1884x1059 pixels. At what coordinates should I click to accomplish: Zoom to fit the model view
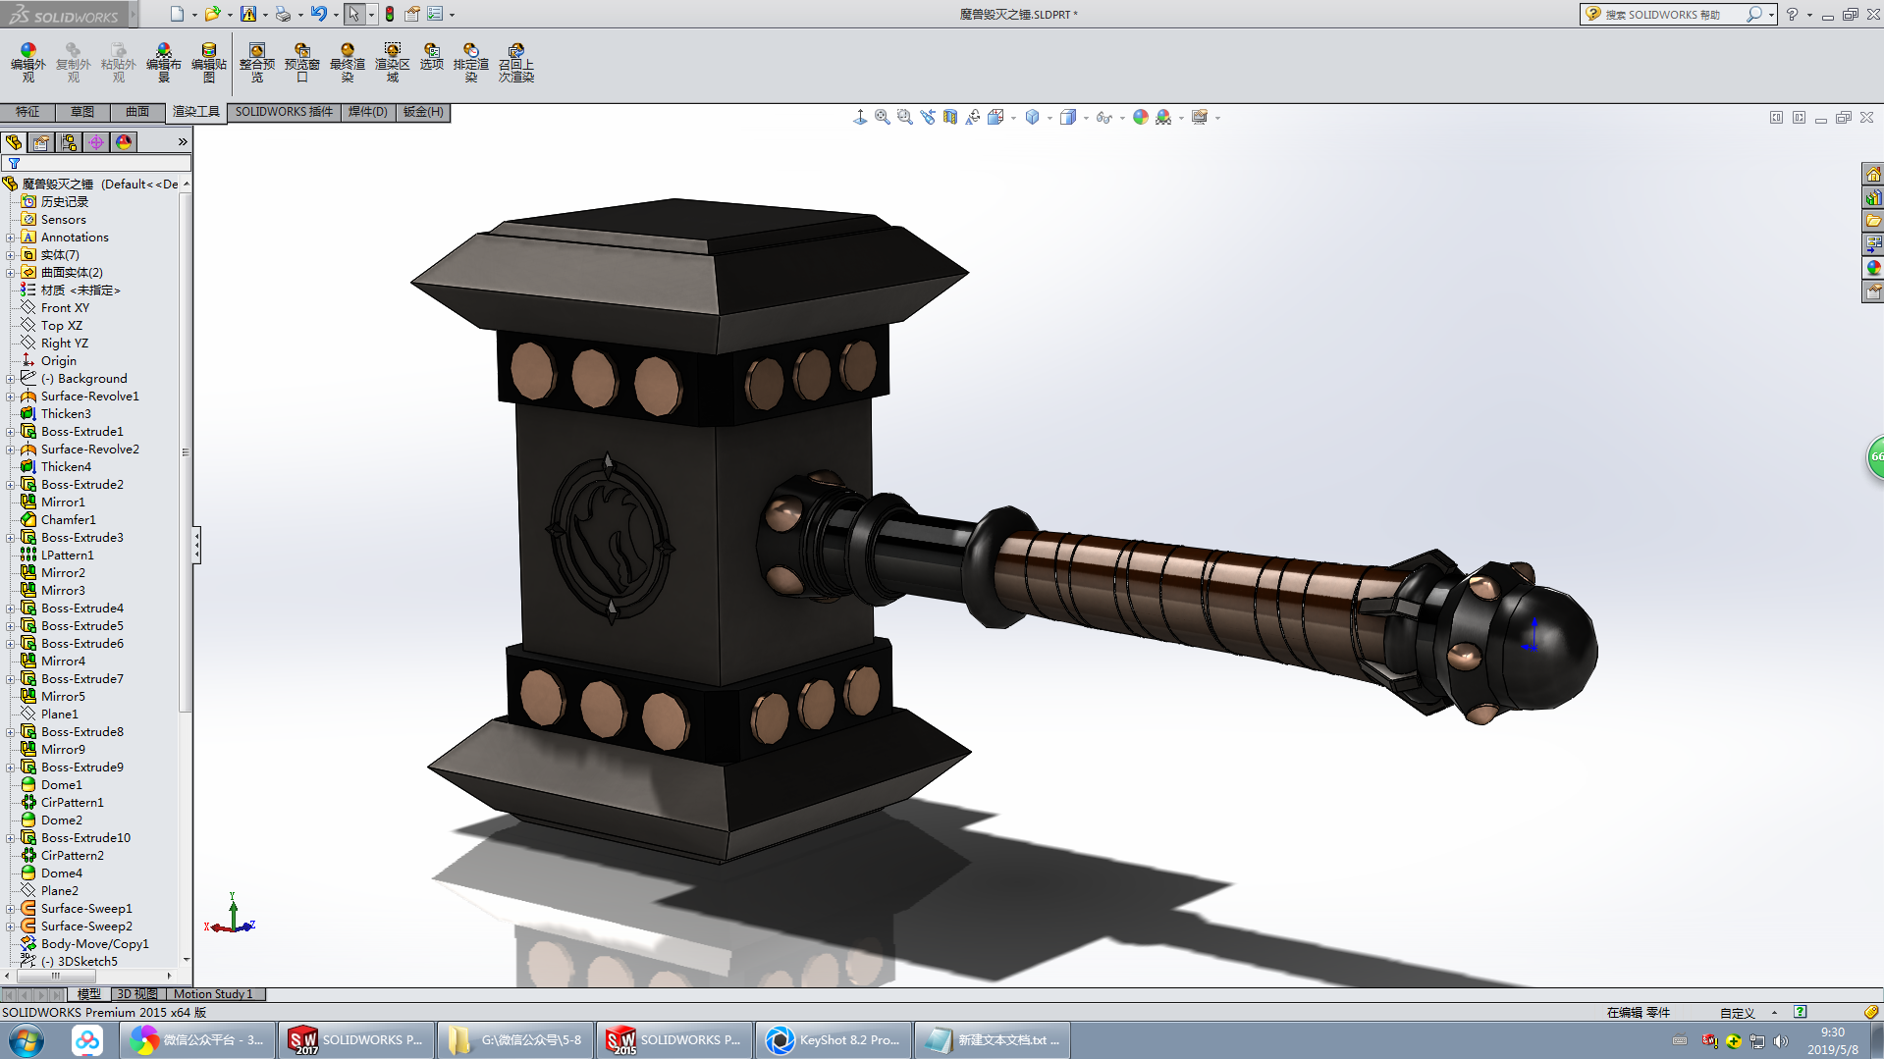[882, 117]
